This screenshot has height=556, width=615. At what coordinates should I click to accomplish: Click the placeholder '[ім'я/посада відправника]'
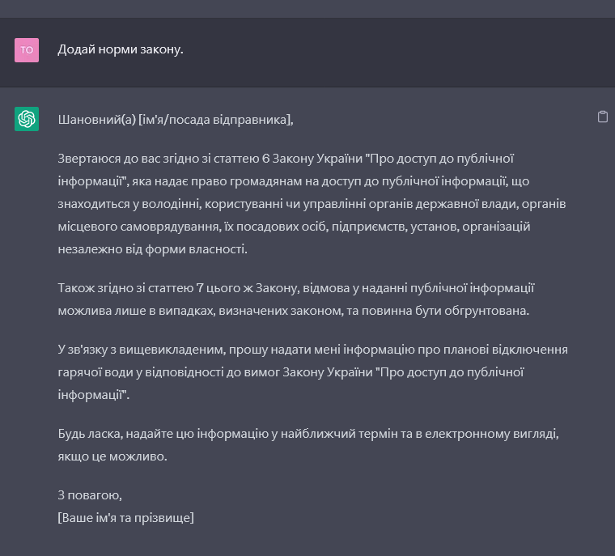click(x=215, y=120)
